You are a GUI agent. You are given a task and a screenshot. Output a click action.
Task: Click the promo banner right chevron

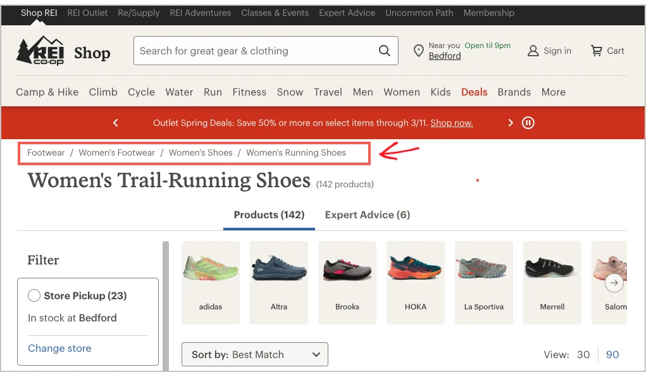tap(511, 123)
